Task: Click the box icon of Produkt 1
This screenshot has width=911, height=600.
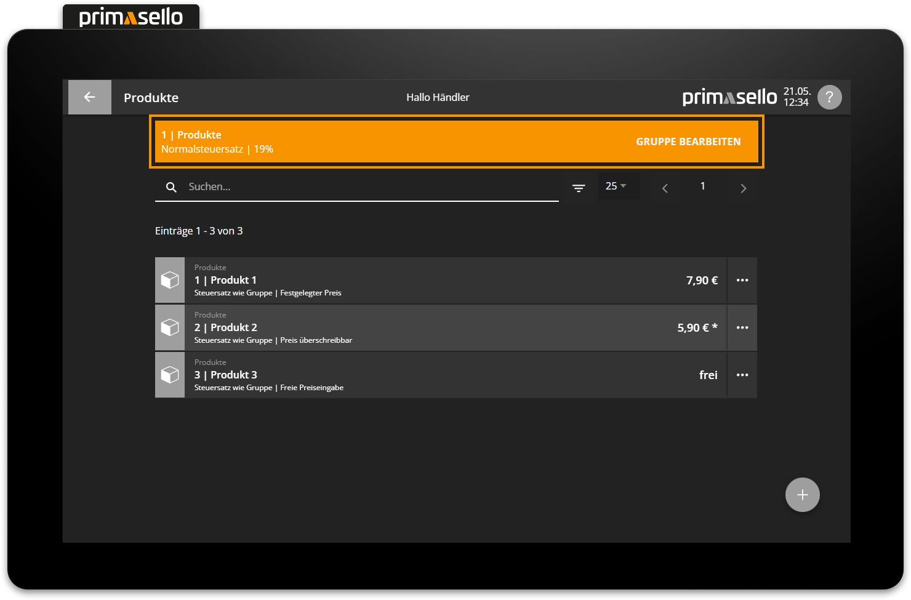Action: click(170, 281)
